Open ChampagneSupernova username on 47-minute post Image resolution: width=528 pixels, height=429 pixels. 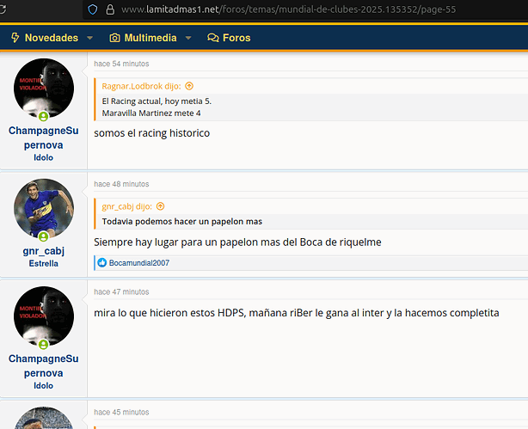point(44,365)
